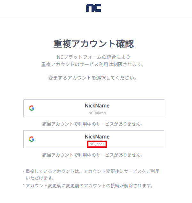Click NickName text above NC Taiwan
192x203 pixels.
pyautogui.click(x=97, y=105)
